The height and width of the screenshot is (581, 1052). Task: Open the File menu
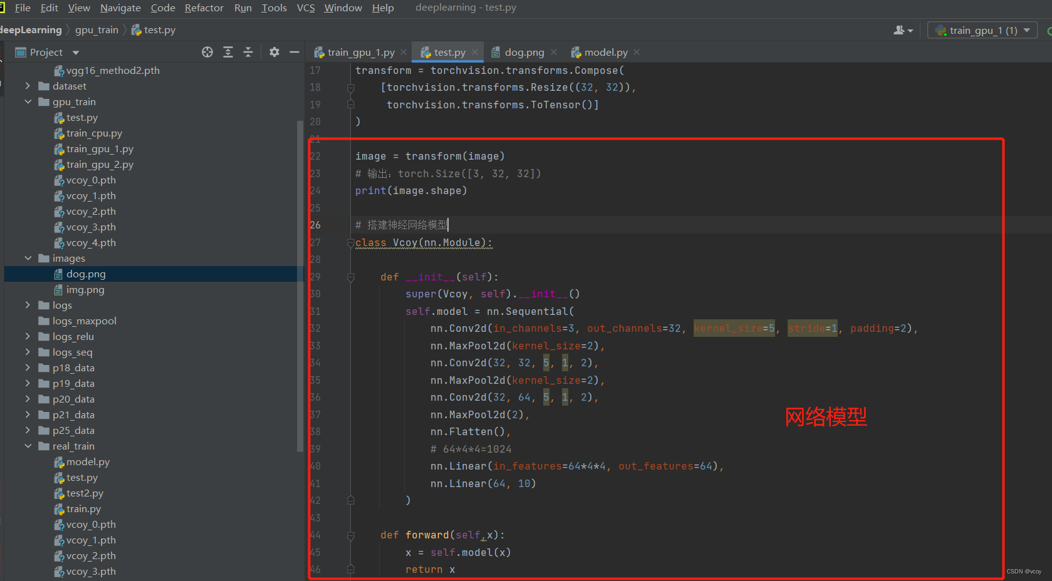(23, 8)
